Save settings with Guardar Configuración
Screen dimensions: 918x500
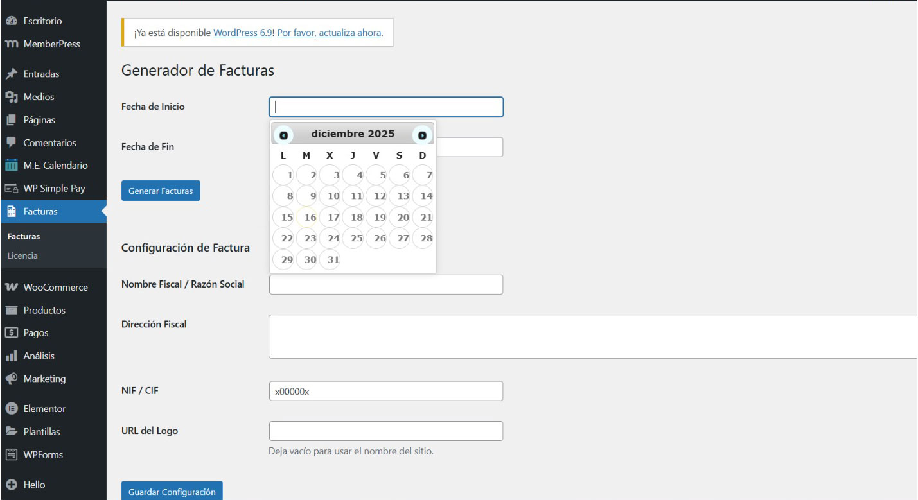[172, 492]
